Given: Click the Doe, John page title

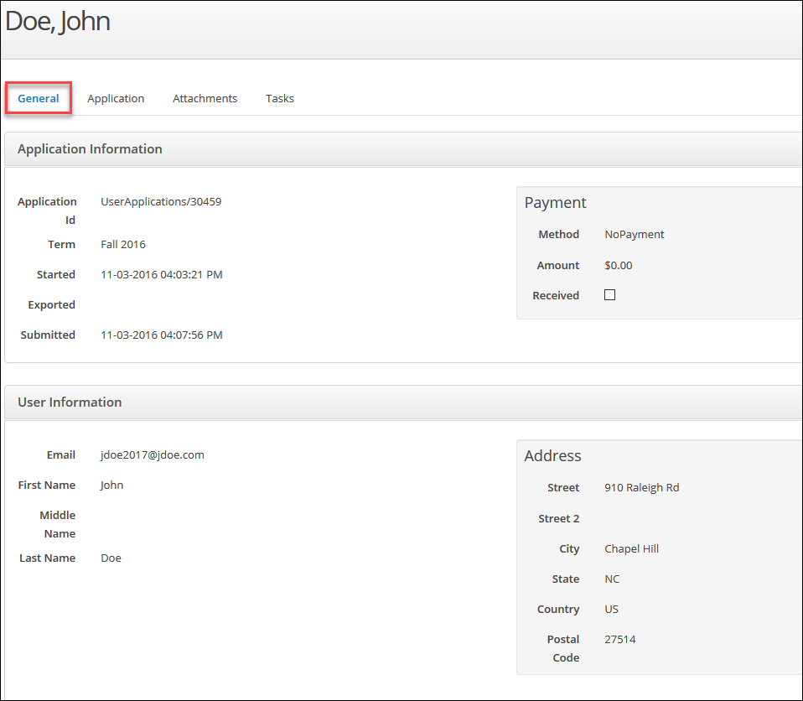Looking at the screenshot, I should (58, 21).
